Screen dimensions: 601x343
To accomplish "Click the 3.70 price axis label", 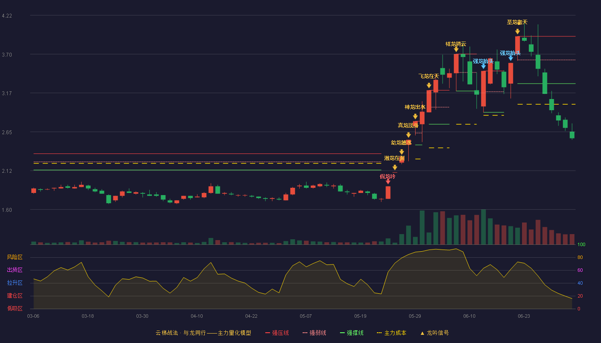I will click(7, 55).
